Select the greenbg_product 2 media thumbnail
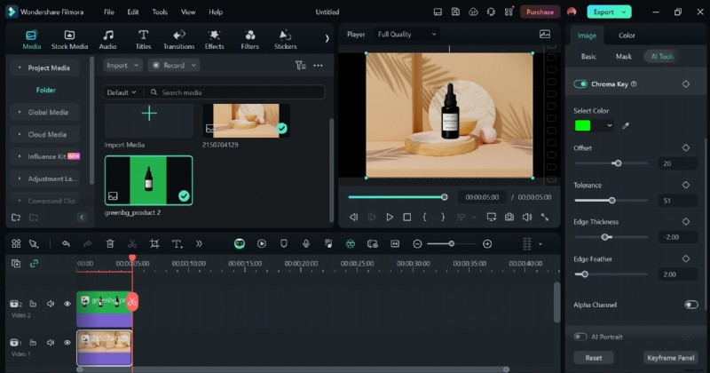This screenshot has width=710, height=373. click(149, 180)
